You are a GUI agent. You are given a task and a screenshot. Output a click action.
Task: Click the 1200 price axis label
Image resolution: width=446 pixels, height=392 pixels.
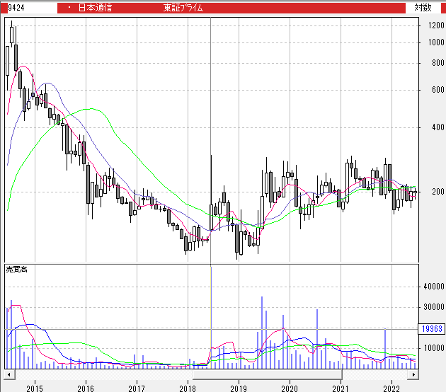436,25
